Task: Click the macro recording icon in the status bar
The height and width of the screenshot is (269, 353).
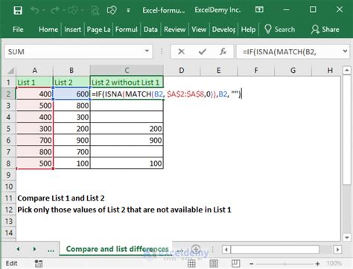Action: click(x=39, y=264)
